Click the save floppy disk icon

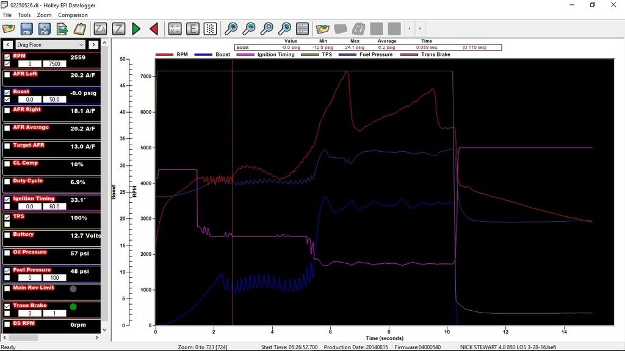click(27, 29)
